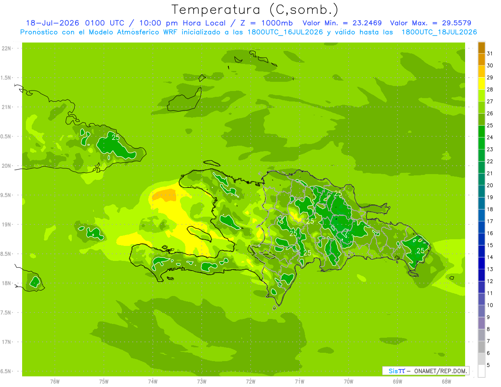Click legend value 19

pyautogui.click(x=490, y=197)
